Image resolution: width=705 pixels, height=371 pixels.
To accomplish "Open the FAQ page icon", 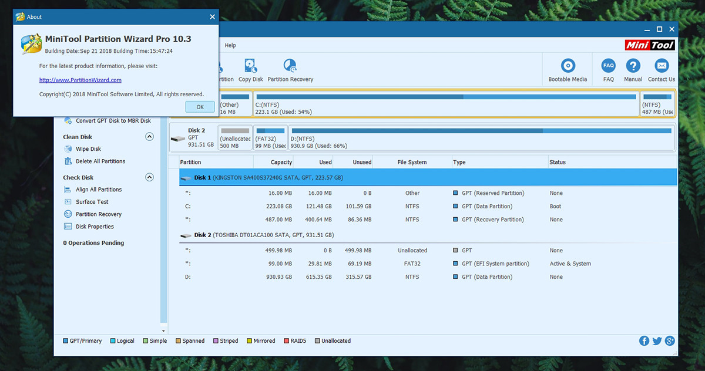I will pyautogui.click(x=609, y=70).
